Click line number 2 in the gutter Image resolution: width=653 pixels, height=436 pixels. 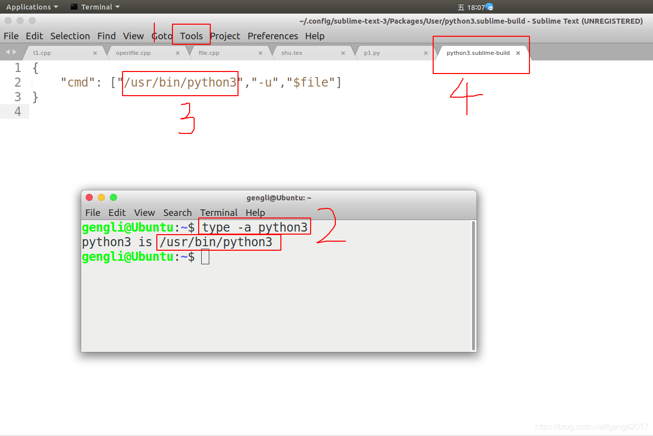click(18, 83)
